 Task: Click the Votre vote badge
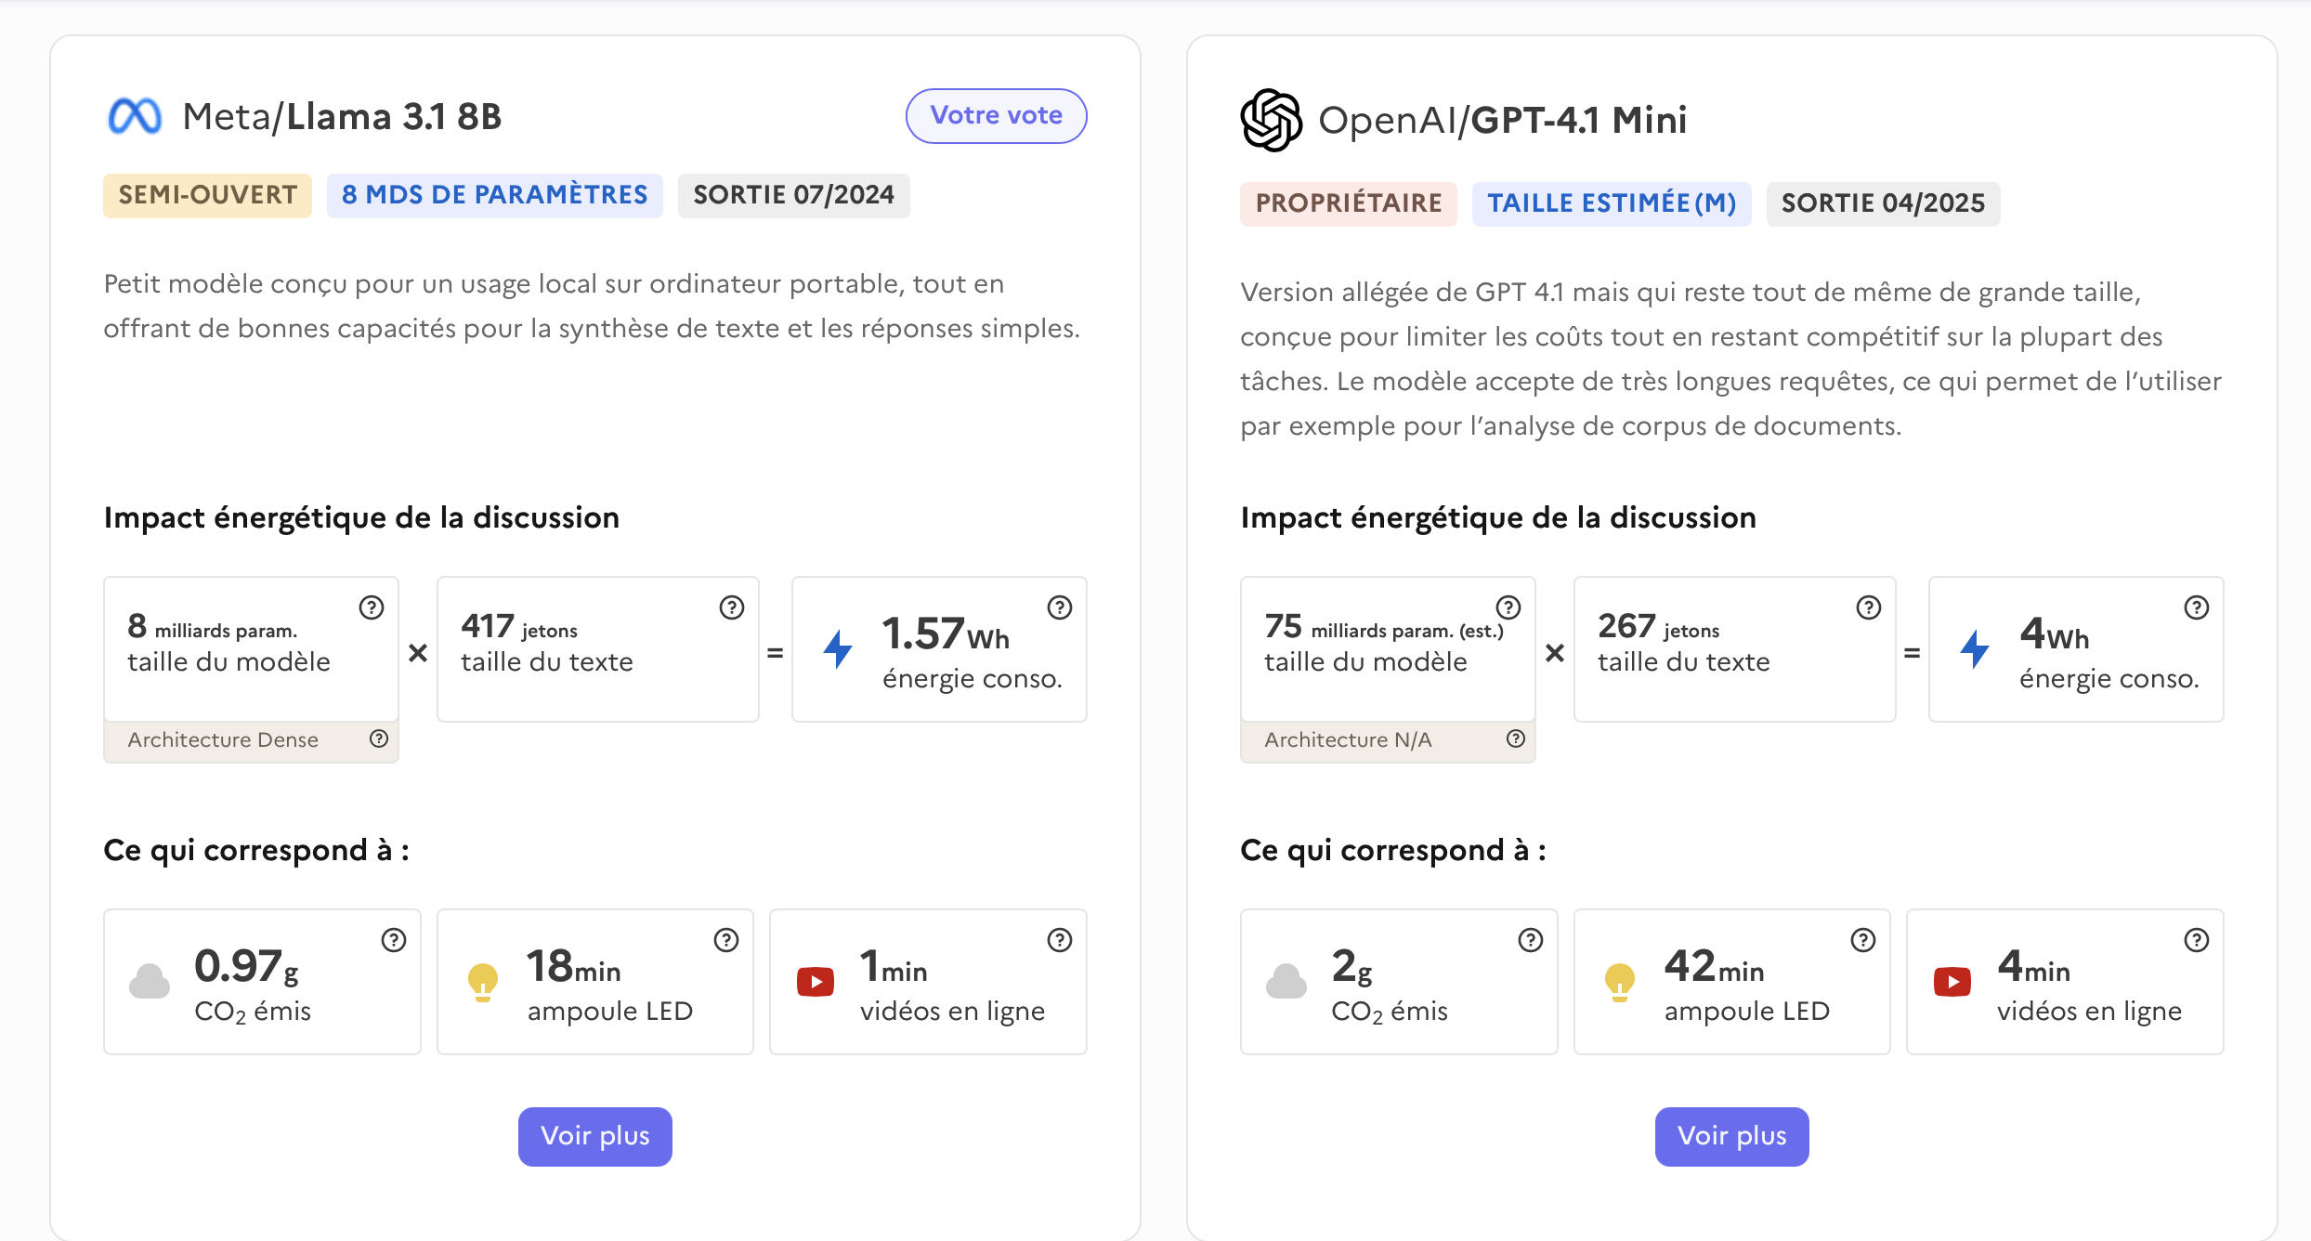click(996, 116)
